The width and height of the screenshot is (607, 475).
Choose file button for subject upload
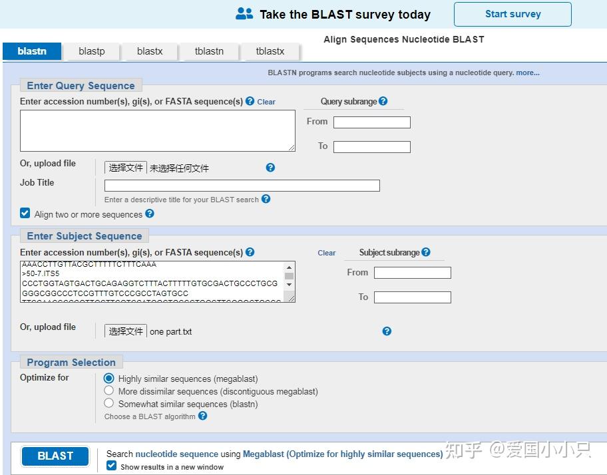(126, 331)
